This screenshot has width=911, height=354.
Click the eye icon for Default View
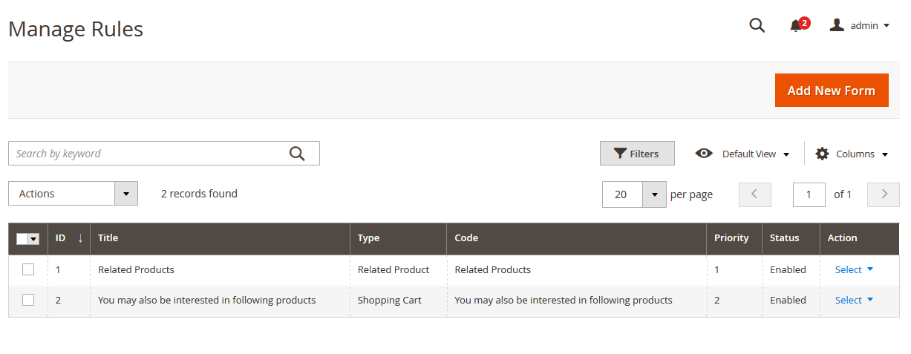coord(703,154)
